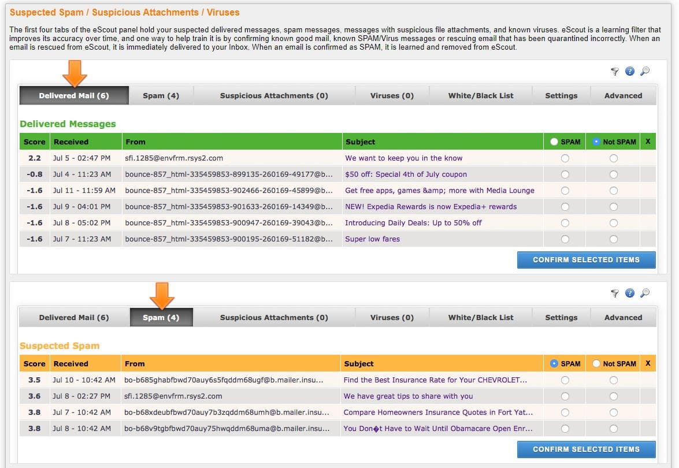The image size is (679, 468).
Task: Click the magnifier search icon in the lower panel
Action: (x=645, y=293)
